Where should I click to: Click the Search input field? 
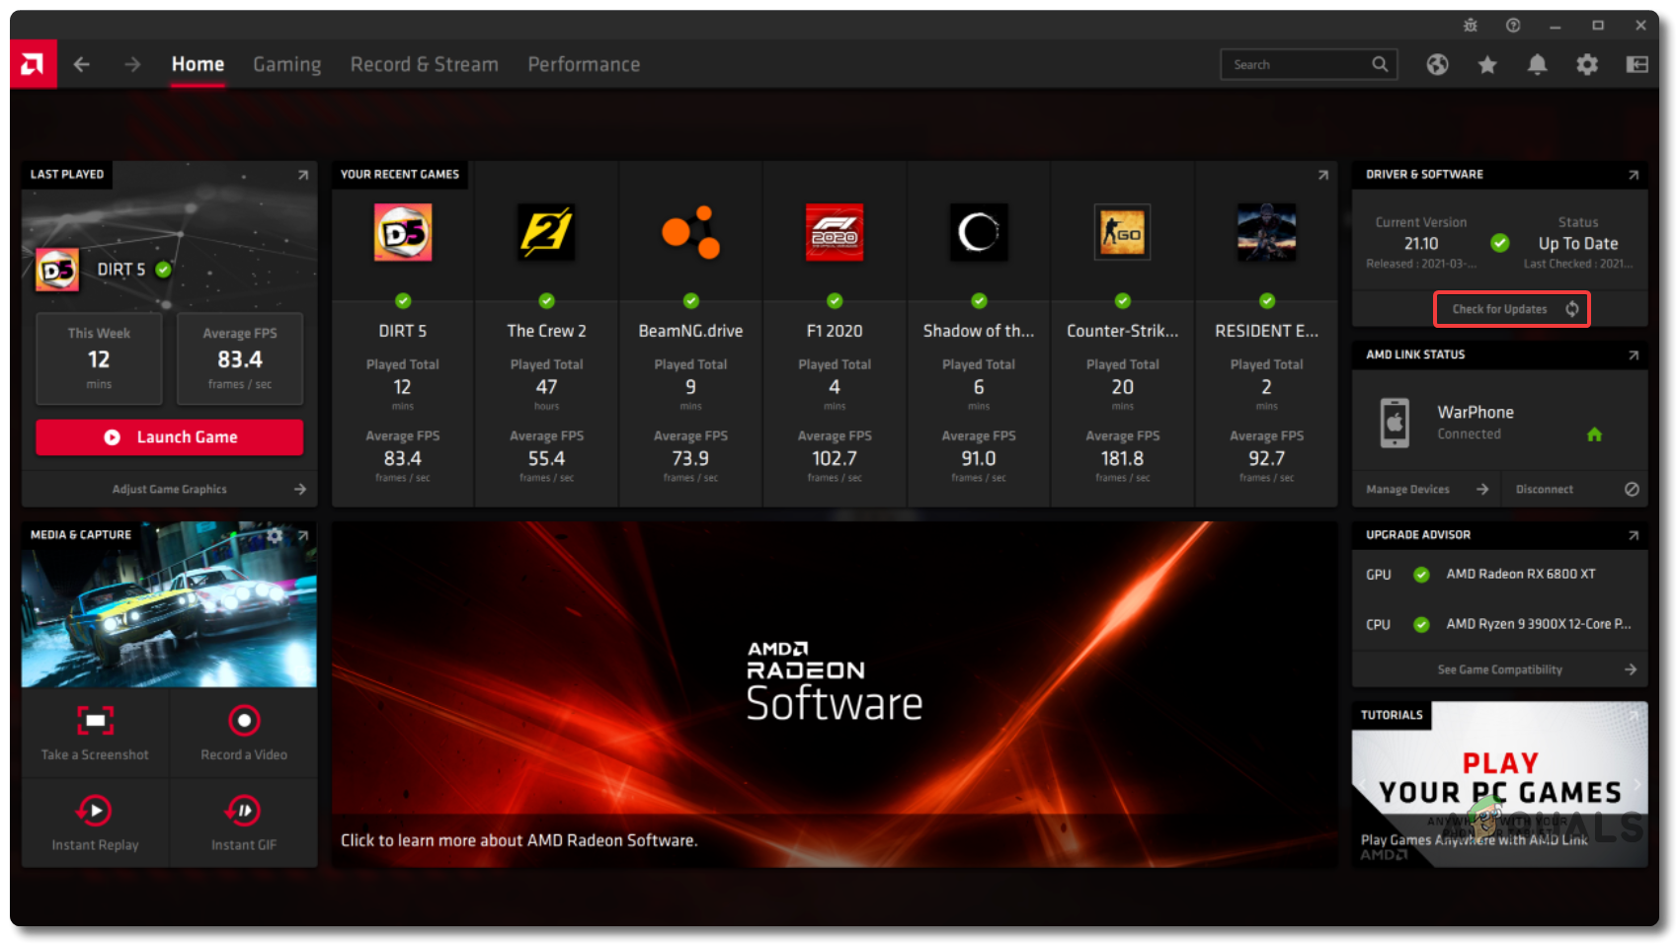(x=1296, y=65)
